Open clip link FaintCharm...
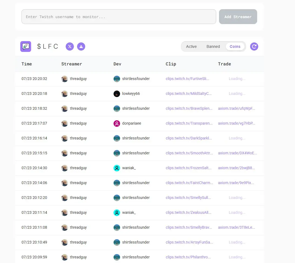The image size is (295, 263). tap(189, 183)
